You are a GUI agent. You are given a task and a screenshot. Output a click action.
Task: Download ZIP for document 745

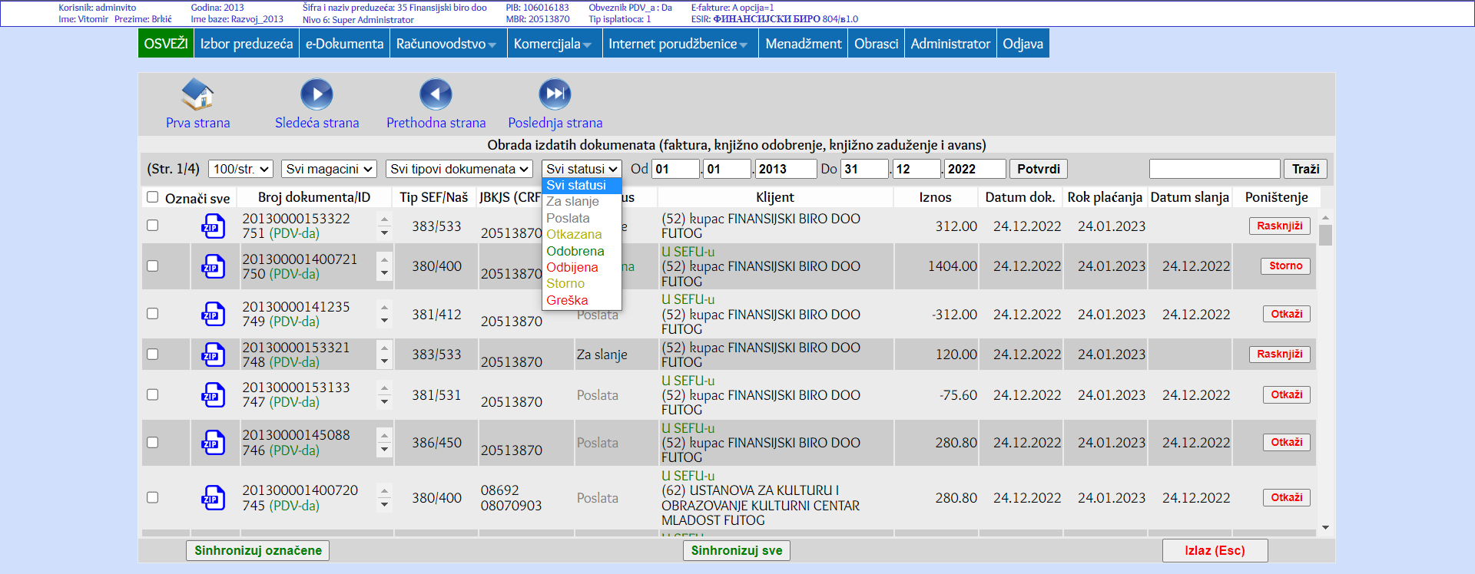(x=213, y=498)
